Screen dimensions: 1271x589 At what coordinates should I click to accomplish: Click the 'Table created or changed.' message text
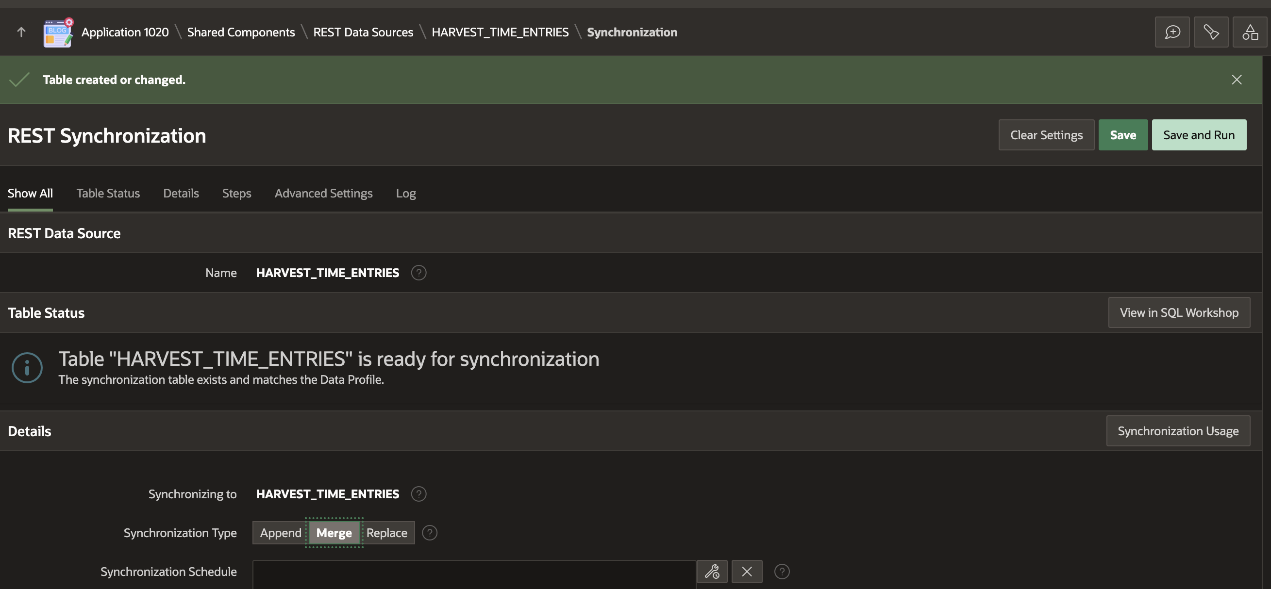click(114, 80)
